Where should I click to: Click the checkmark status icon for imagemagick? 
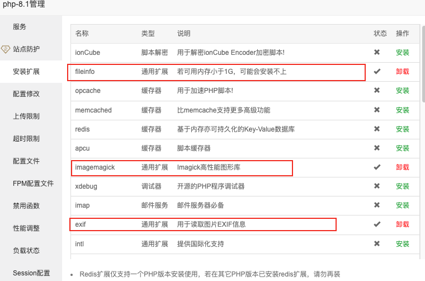pos(377,167)
